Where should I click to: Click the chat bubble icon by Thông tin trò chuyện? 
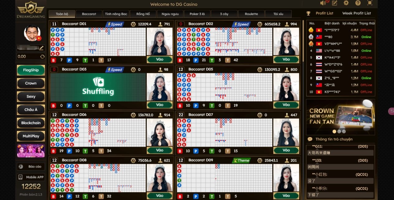coord(310,139)
